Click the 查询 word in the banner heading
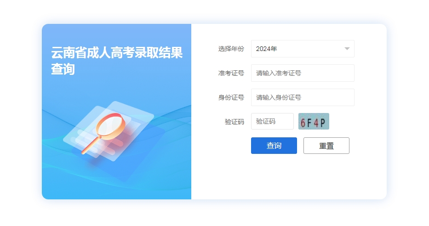The height and width of the screenshot is (226, 429). [63, 69]
